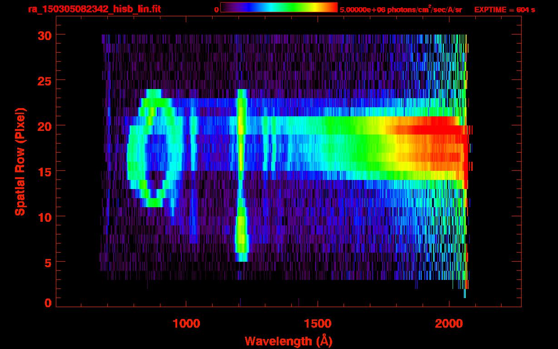This screenshot has width=558, height=349.
Task: Click the x-axis tick label 2000
Action: (449, 324)
